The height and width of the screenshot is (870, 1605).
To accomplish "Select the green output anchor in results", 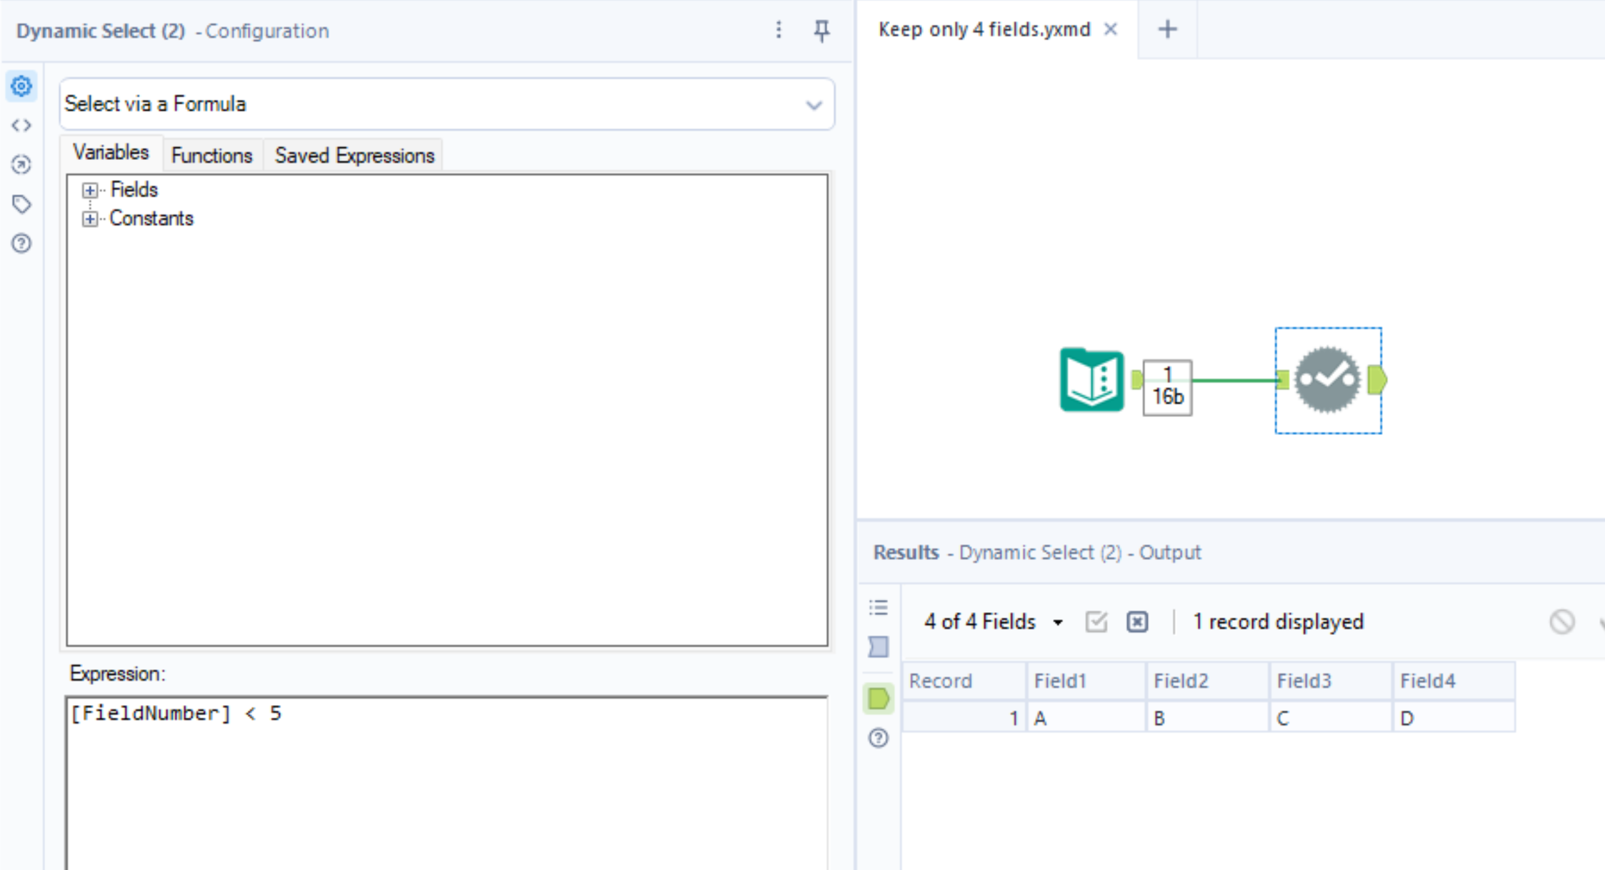I will [x=879, y=699].
